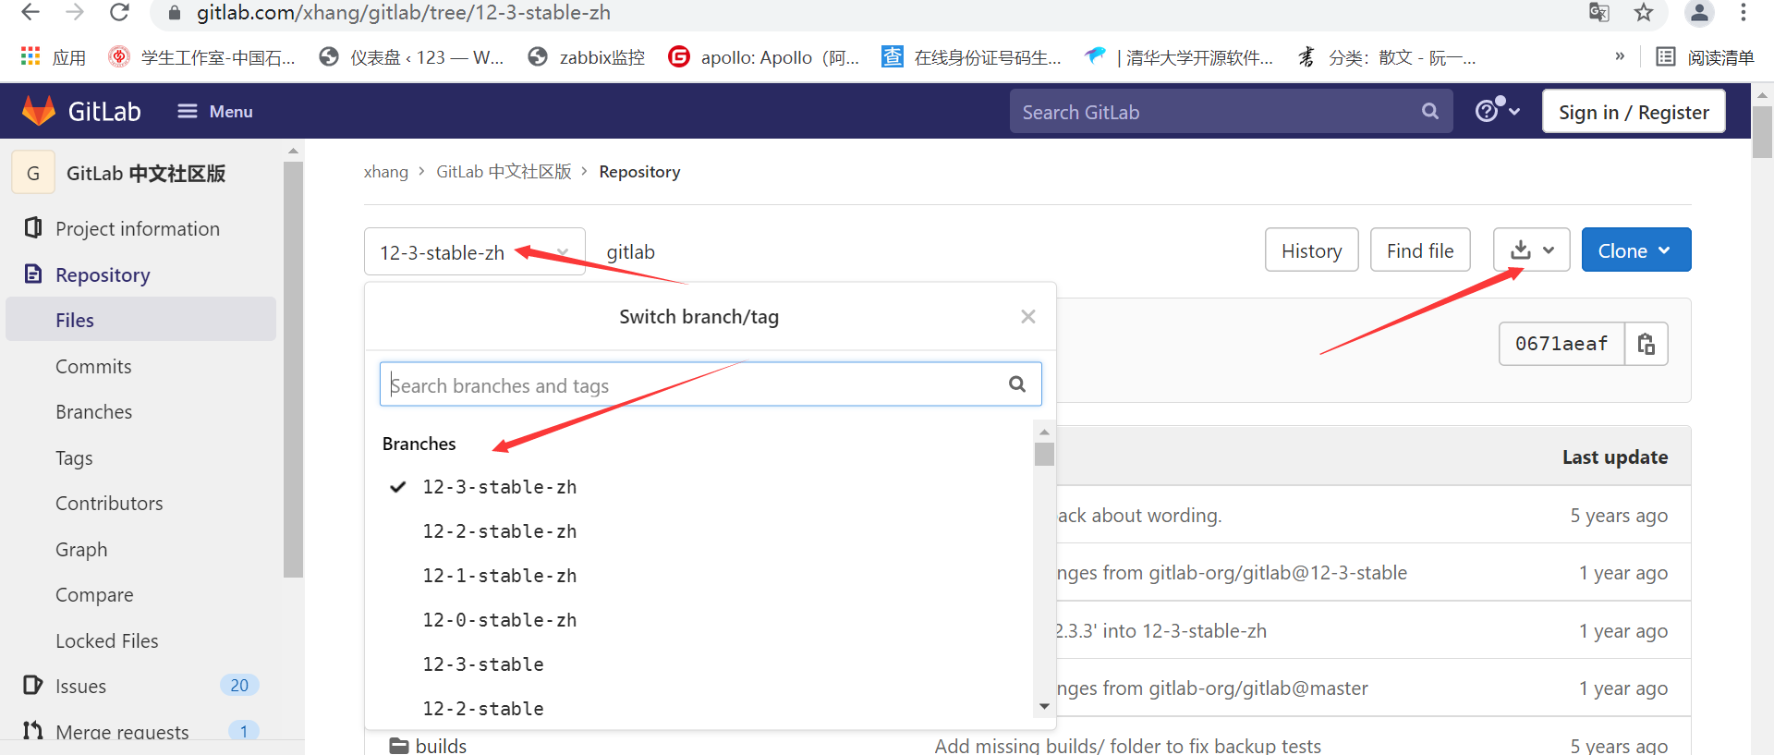Bookmark this page with star icon
This screenshot has width=1774, height=755.
[x=1643, y=12]
